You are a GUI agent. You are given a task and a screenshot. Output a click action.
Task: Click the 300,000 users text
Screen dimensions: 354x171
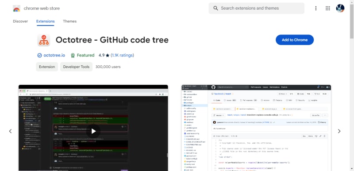tap(108, 67)
